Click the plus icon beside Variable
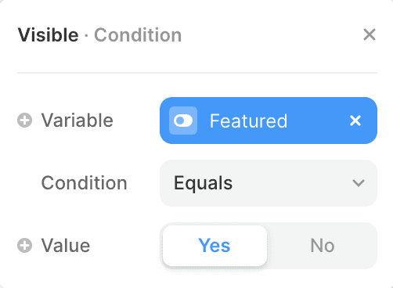This screenshot has width=393, height=288. pyautogui.click(x=25, y=121)
